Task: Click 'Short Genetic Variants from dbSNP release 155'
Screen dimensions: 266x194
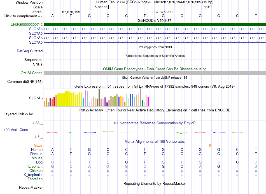Action: point(155,78)
